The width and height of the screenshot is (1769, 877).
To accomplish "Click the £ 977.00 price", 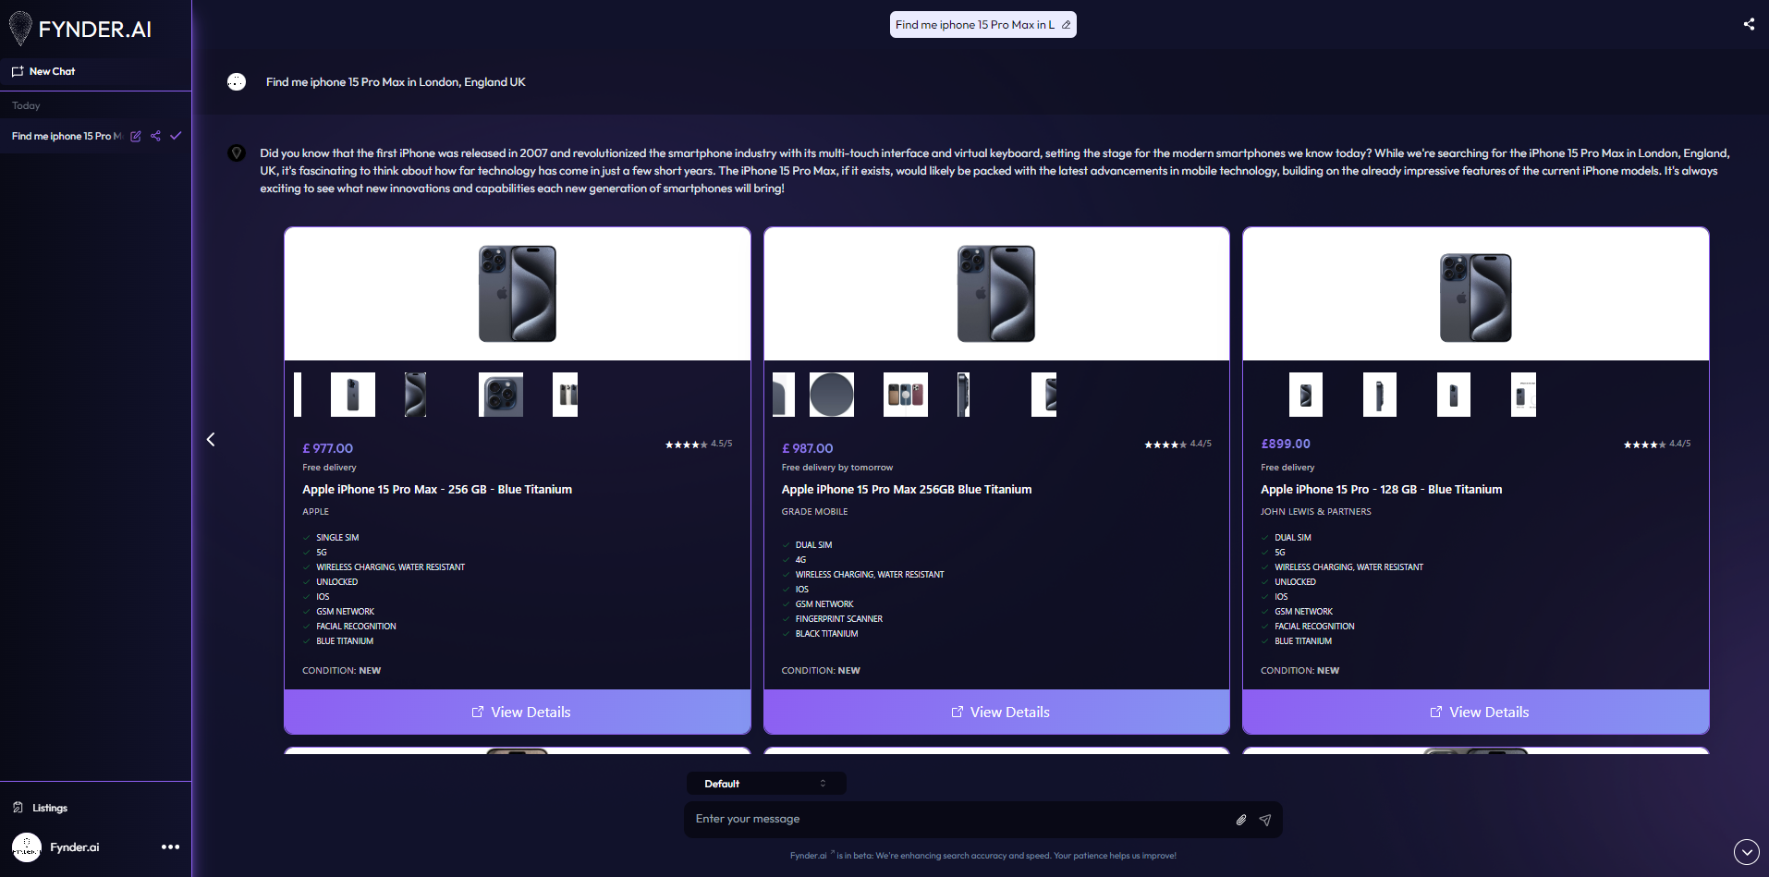I will pos(328,448).
